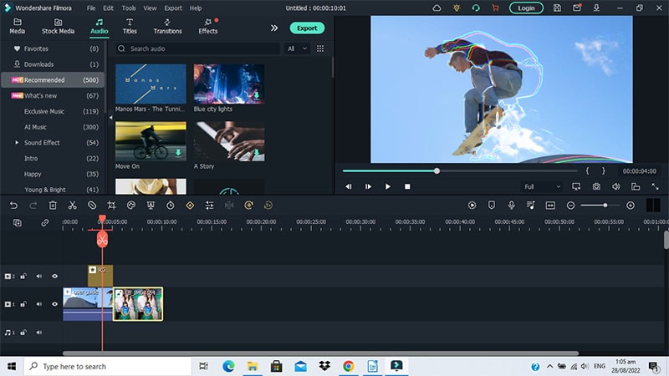Select the crop tool in timeline toolbar

coord(111,205)
